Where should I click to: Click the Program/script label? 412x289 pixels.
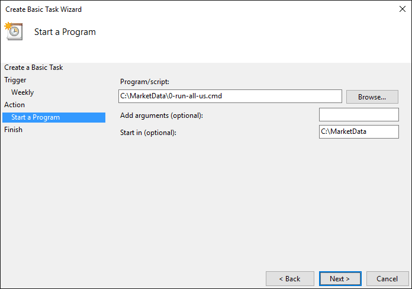[144, 82]
